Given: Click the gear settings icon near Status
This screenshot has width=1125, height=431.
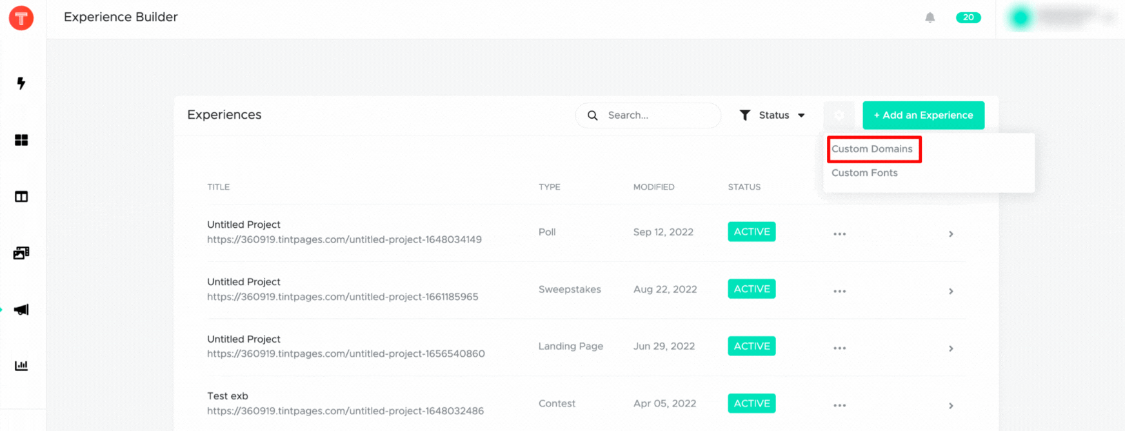Looking at the screenshot, I should click(839, 115).
